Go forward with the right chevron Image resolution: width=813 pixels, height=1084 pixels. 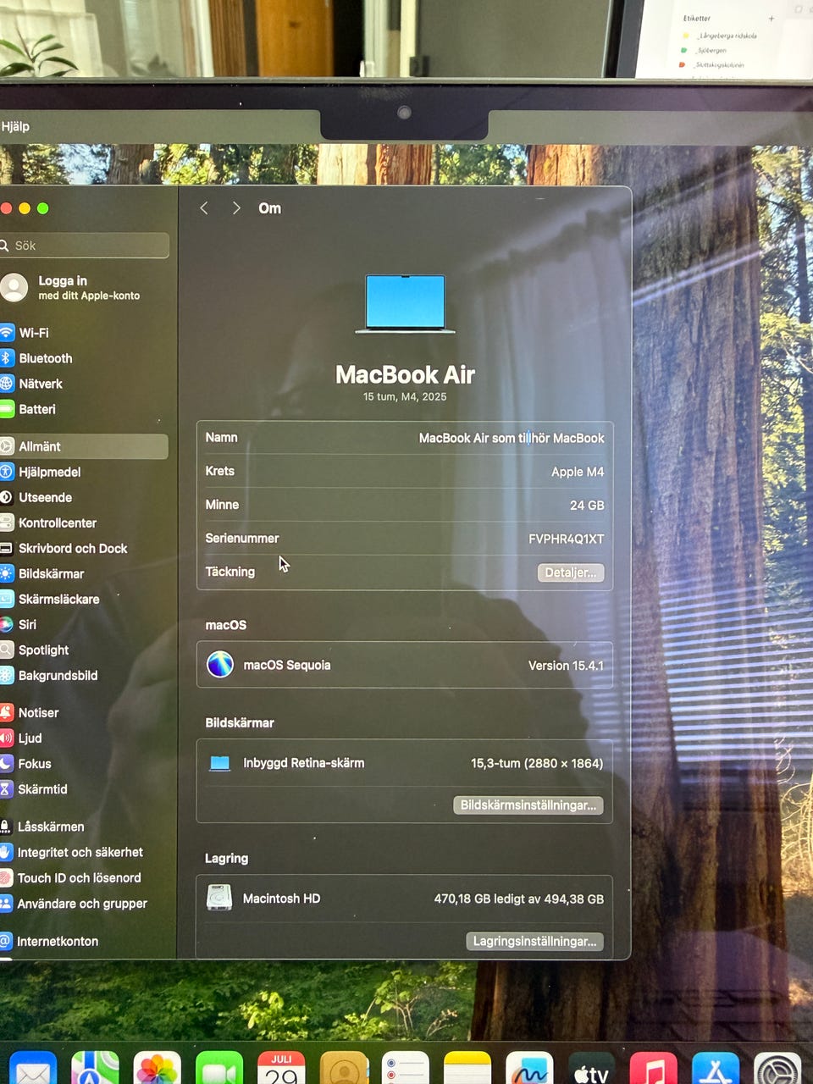[x=236, y=208]
